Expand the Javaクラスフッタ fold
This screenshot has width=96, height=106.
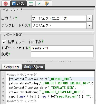pos(7,101)
